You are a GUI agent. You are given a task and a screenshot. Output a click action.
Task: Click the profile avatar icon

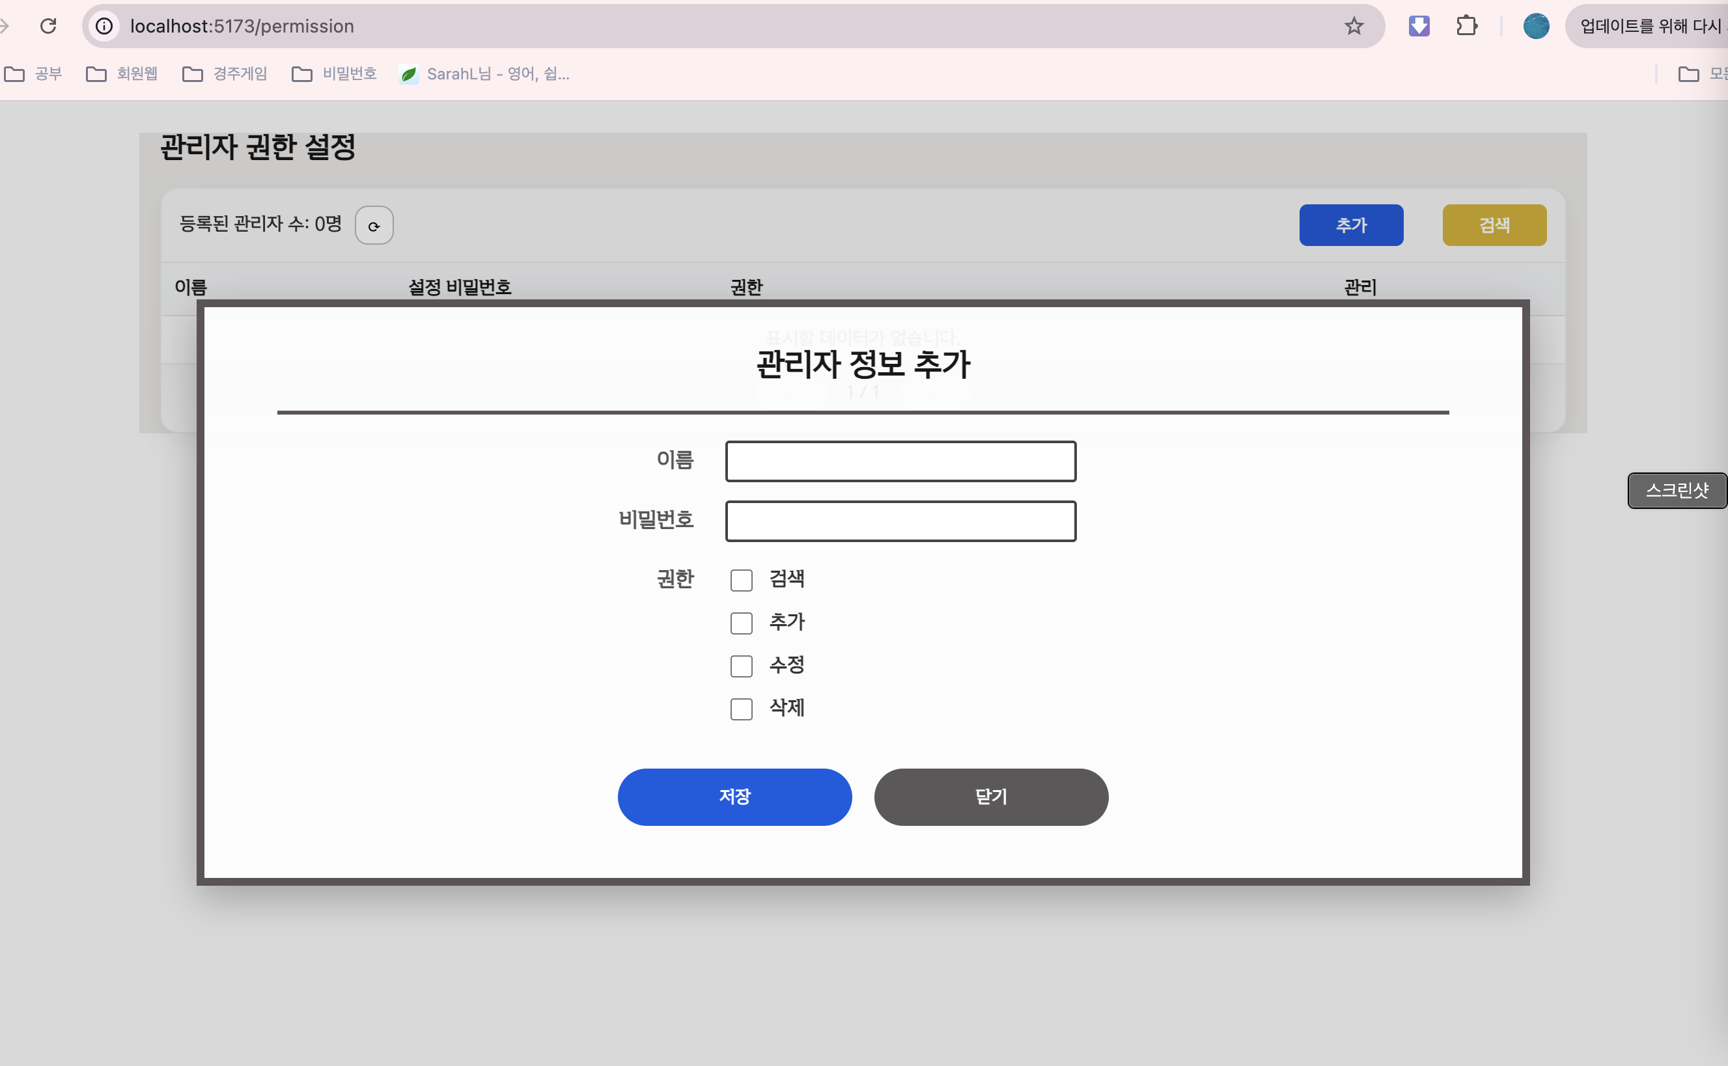click(x=1535, y=26)
